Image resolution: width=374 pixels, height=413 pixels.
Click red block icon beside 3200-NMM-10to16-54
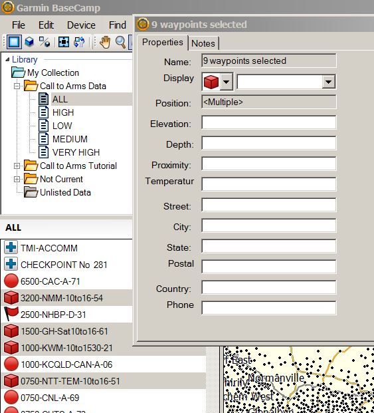tap(11, 298)
